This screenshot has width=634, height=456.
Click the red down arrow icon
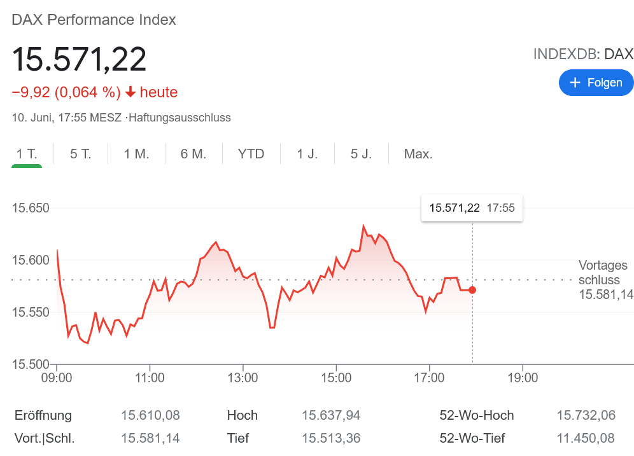(130, 92)
